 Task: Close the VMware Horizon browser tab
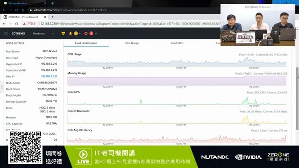pos(45,3)
